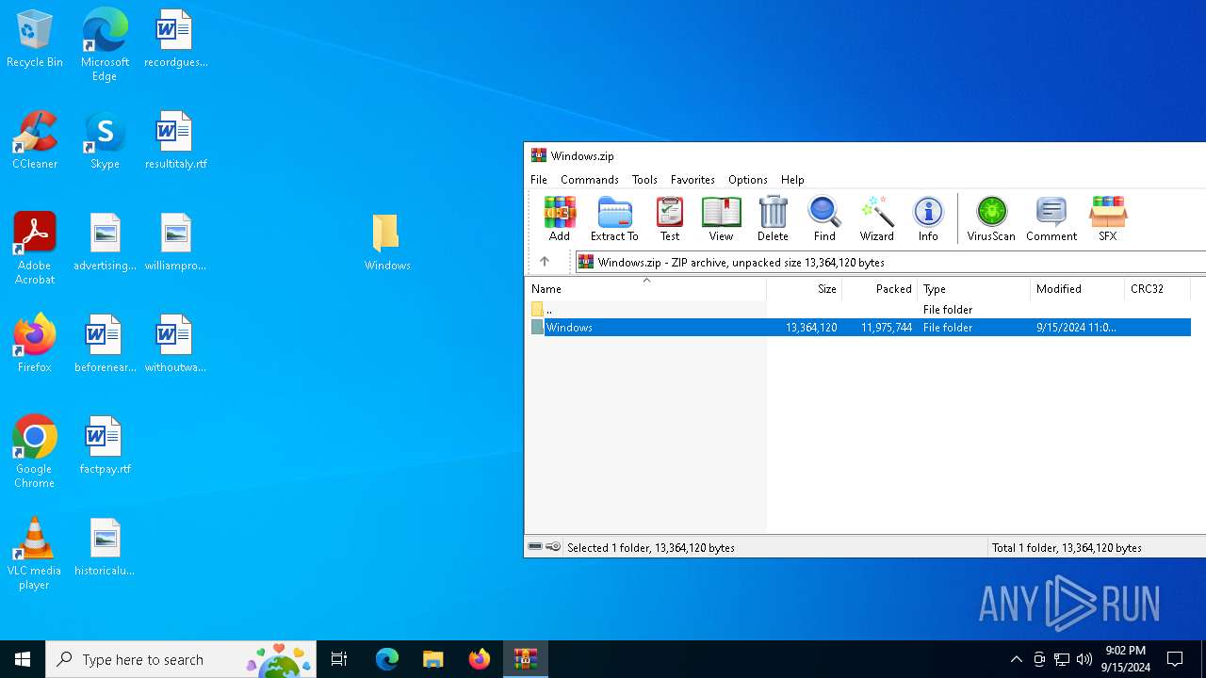Sort by the Modified column header
The image size is (1206, 678).
coord(1078,289)
